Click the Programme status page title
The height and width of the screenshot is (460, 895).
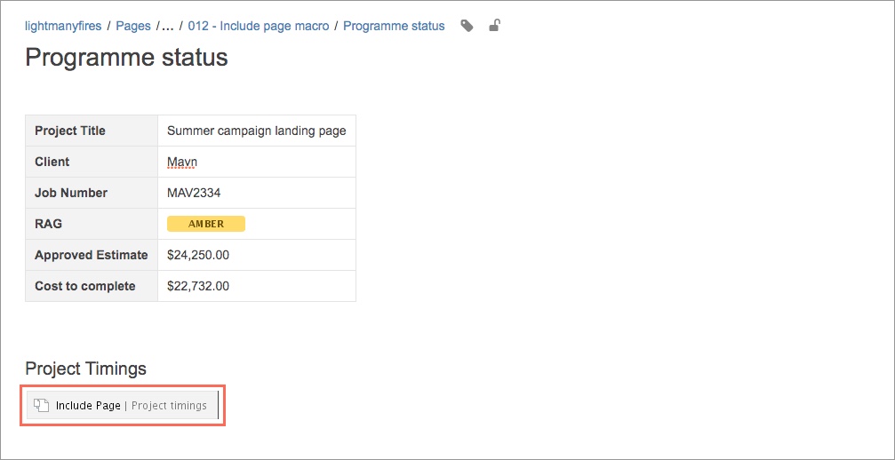point(127,58)
